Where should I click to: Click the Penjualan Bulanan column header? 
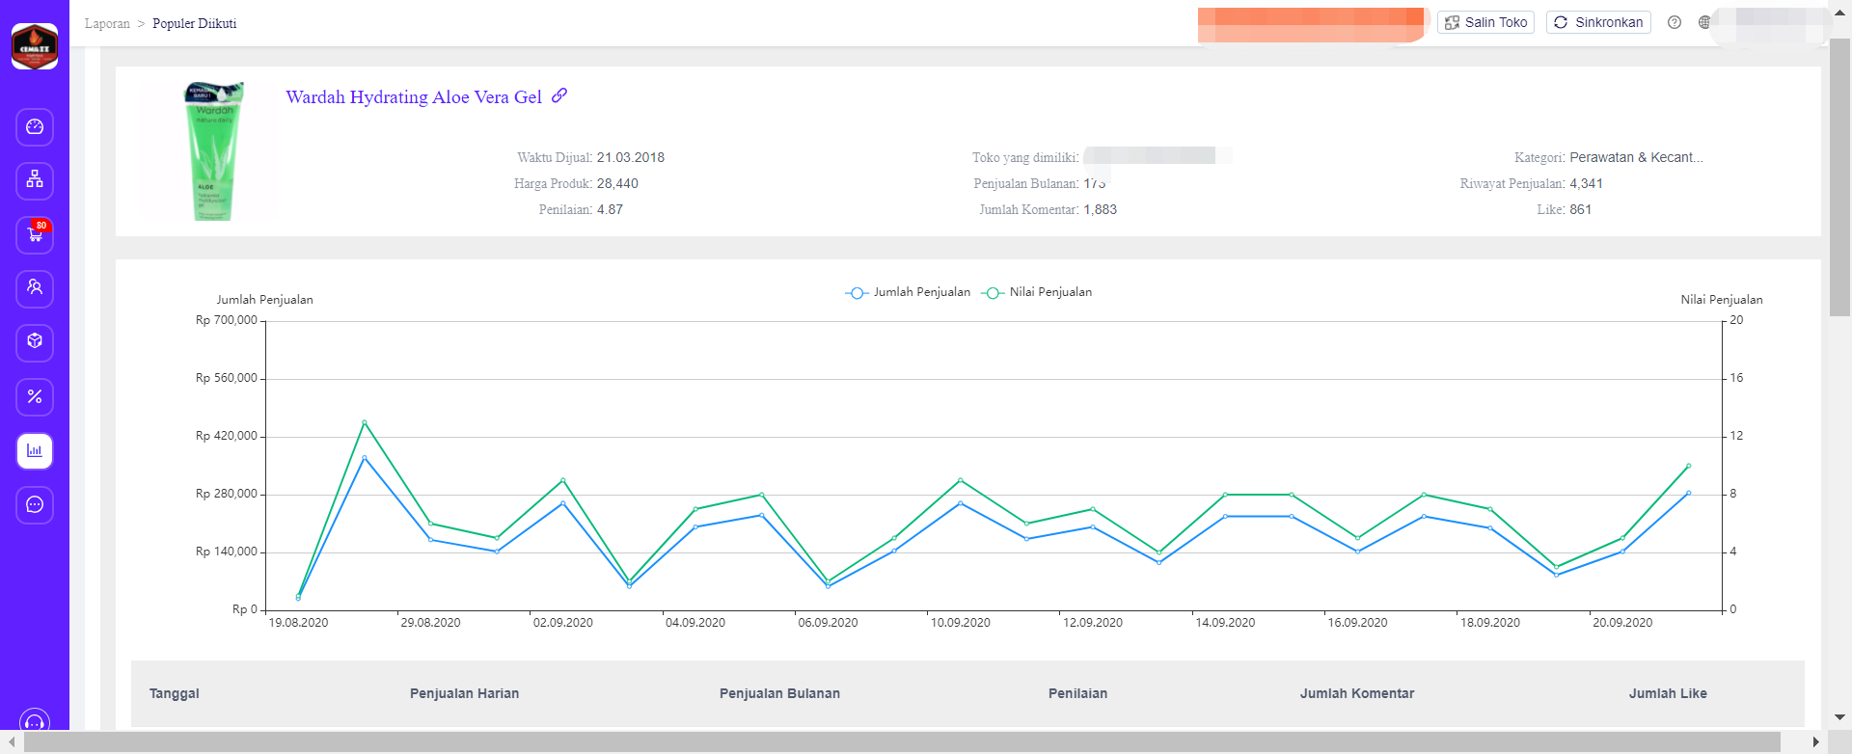coord(779,693)
